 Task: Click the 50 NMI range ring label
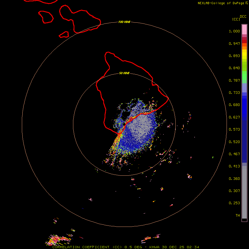pyautogui.click(x=124, y=73)
